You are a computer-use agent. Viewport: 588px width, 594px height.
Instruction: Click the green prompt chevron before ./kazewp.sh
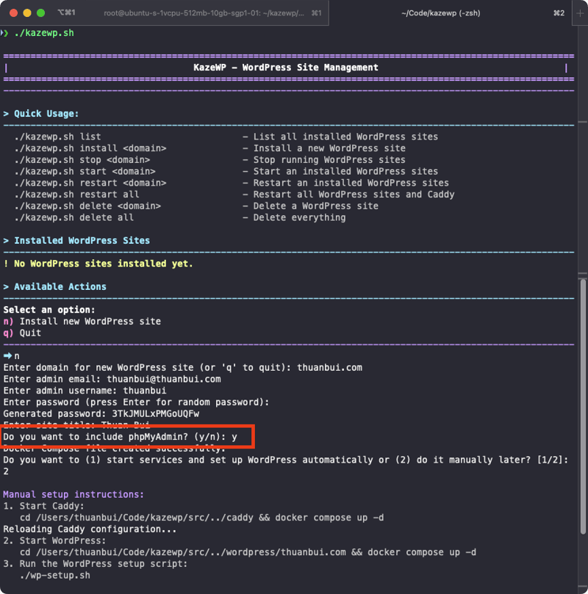(5, 33)
